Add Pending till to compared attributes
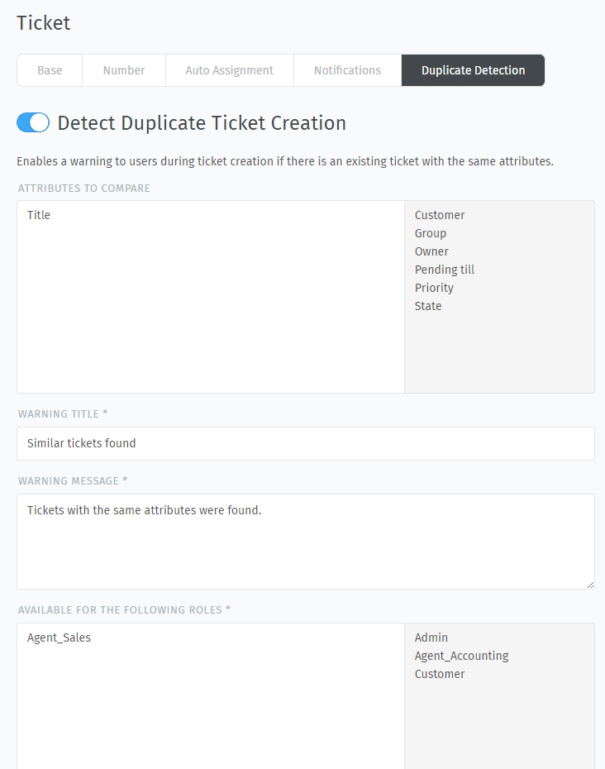This screenshot has height=769, width=605. (444, 270)
